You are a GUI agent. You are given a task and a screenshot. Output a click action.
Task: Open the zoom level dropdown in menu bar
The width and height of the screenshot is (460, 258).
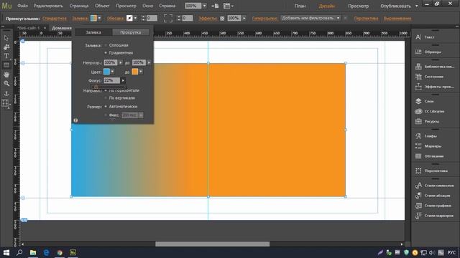pyautogui.click(x=204, y=6)
